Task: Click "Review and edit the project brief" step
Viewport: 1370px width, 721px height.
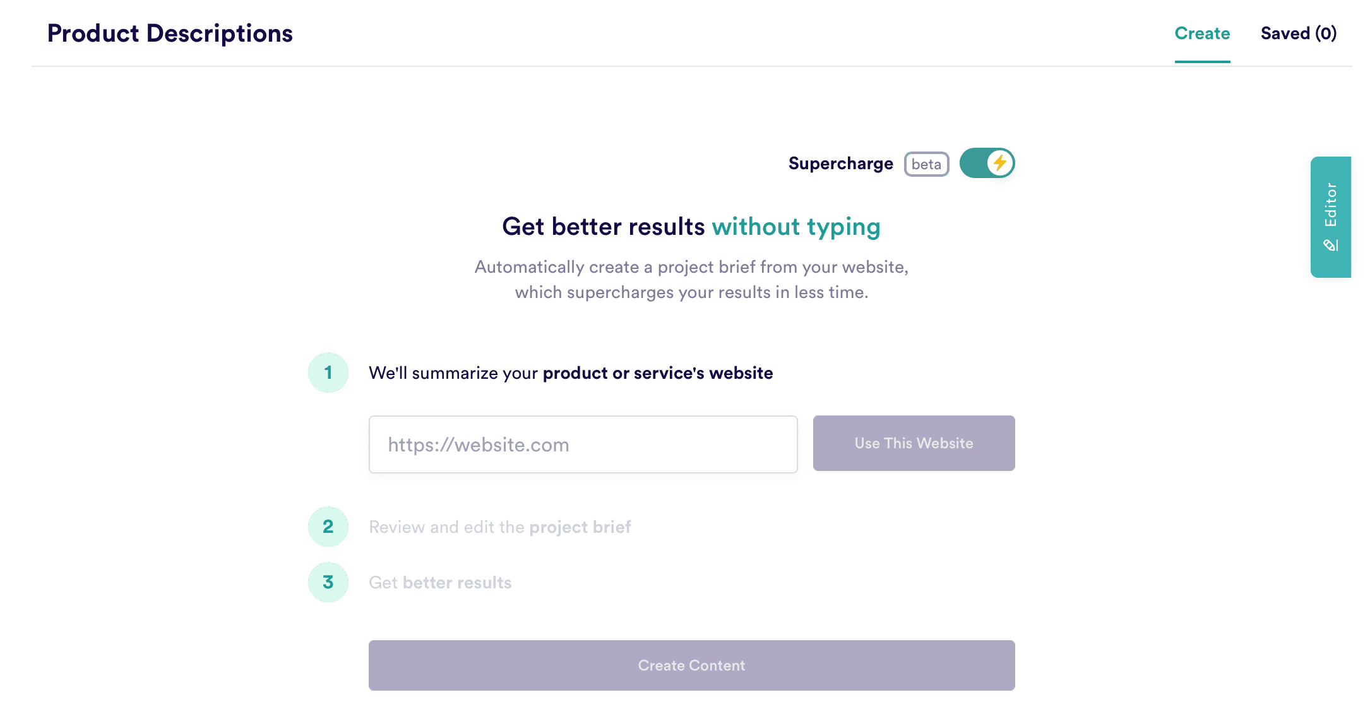Action: [499, 527]
